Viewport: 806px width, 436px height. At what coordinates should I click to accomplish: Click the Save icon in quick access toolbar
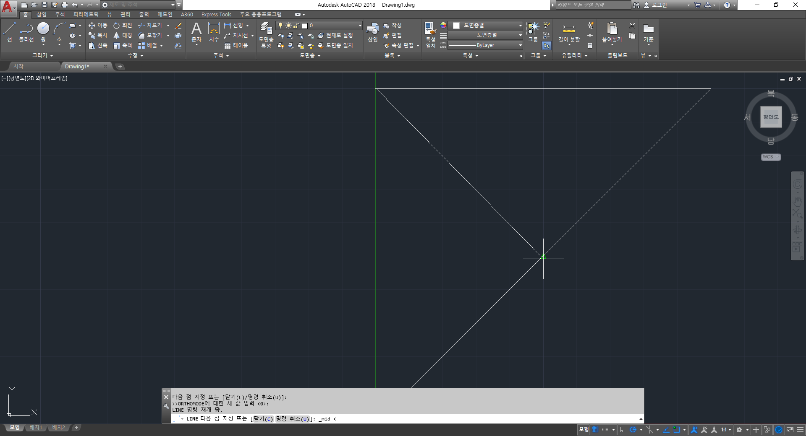[44, 5]
